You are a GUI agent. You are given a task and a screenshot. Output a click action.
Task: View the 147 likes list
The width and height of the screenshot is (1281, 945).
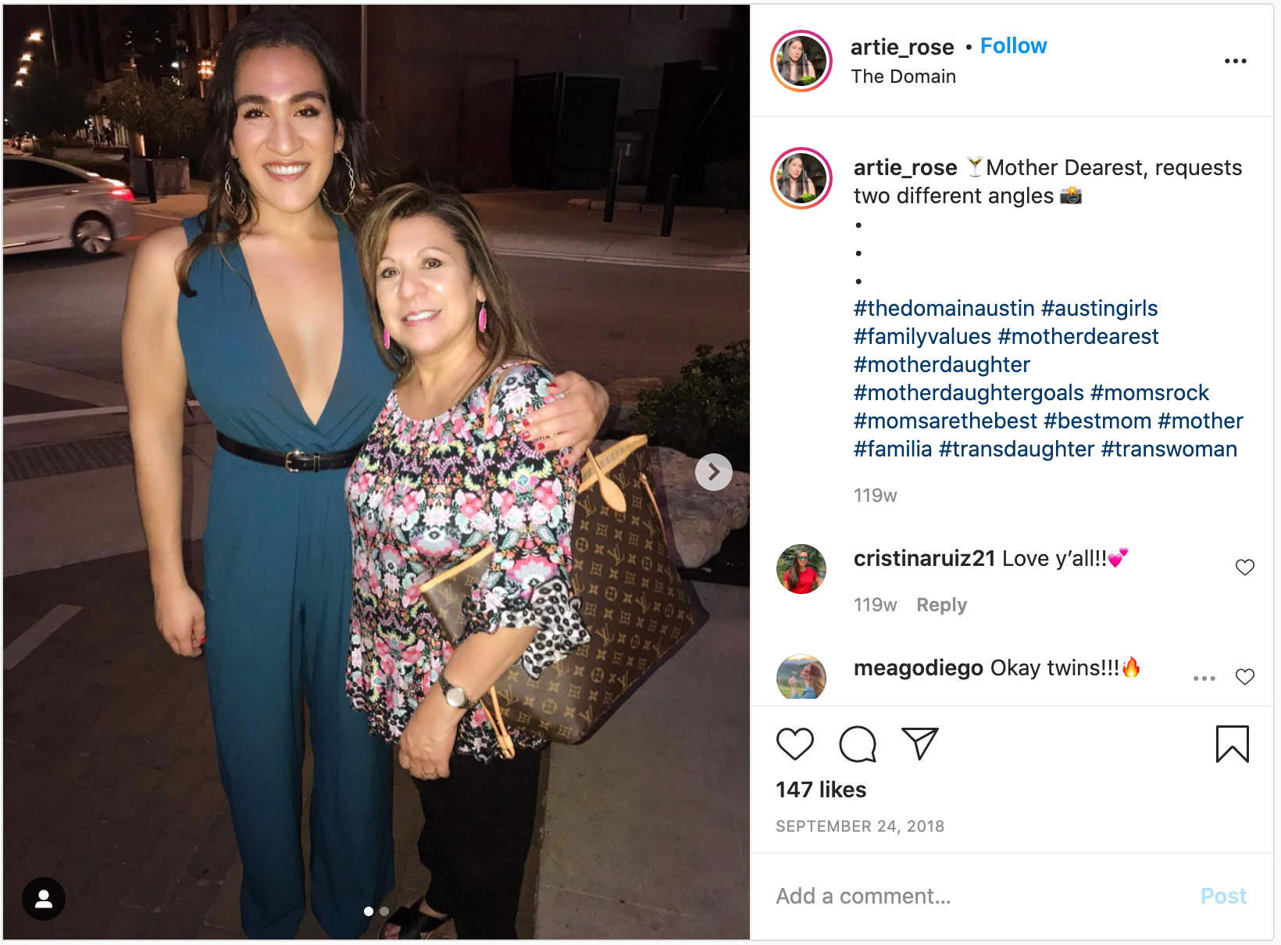pos(821,789)
